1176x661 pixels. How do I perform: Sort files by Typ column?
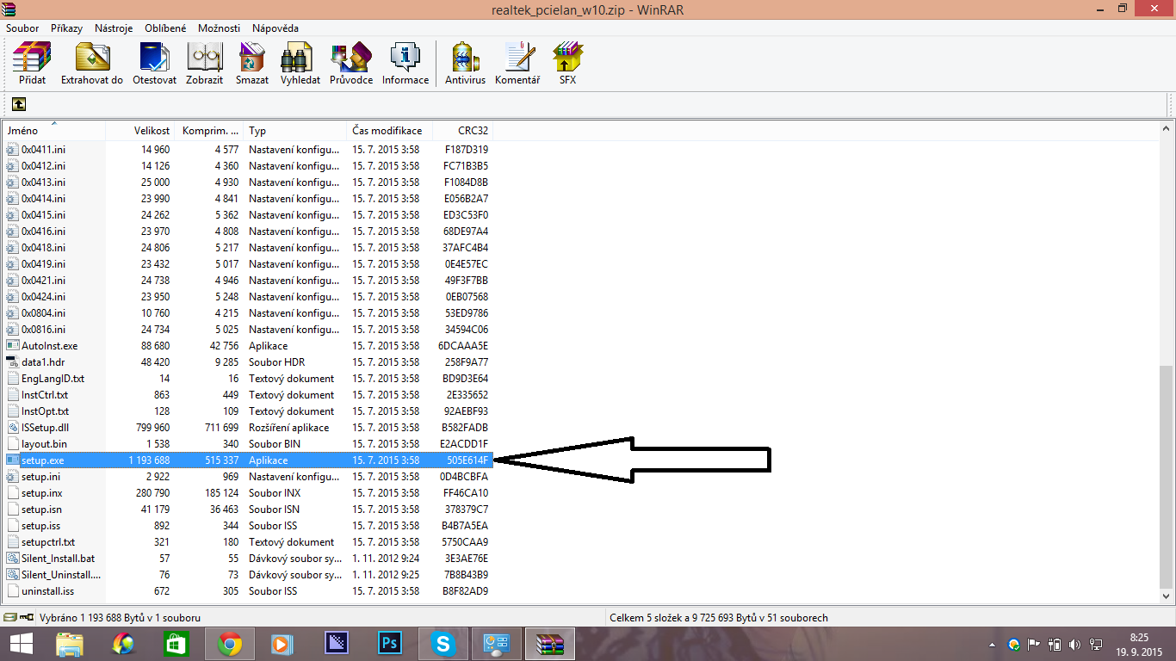click(x=295, y=131)
